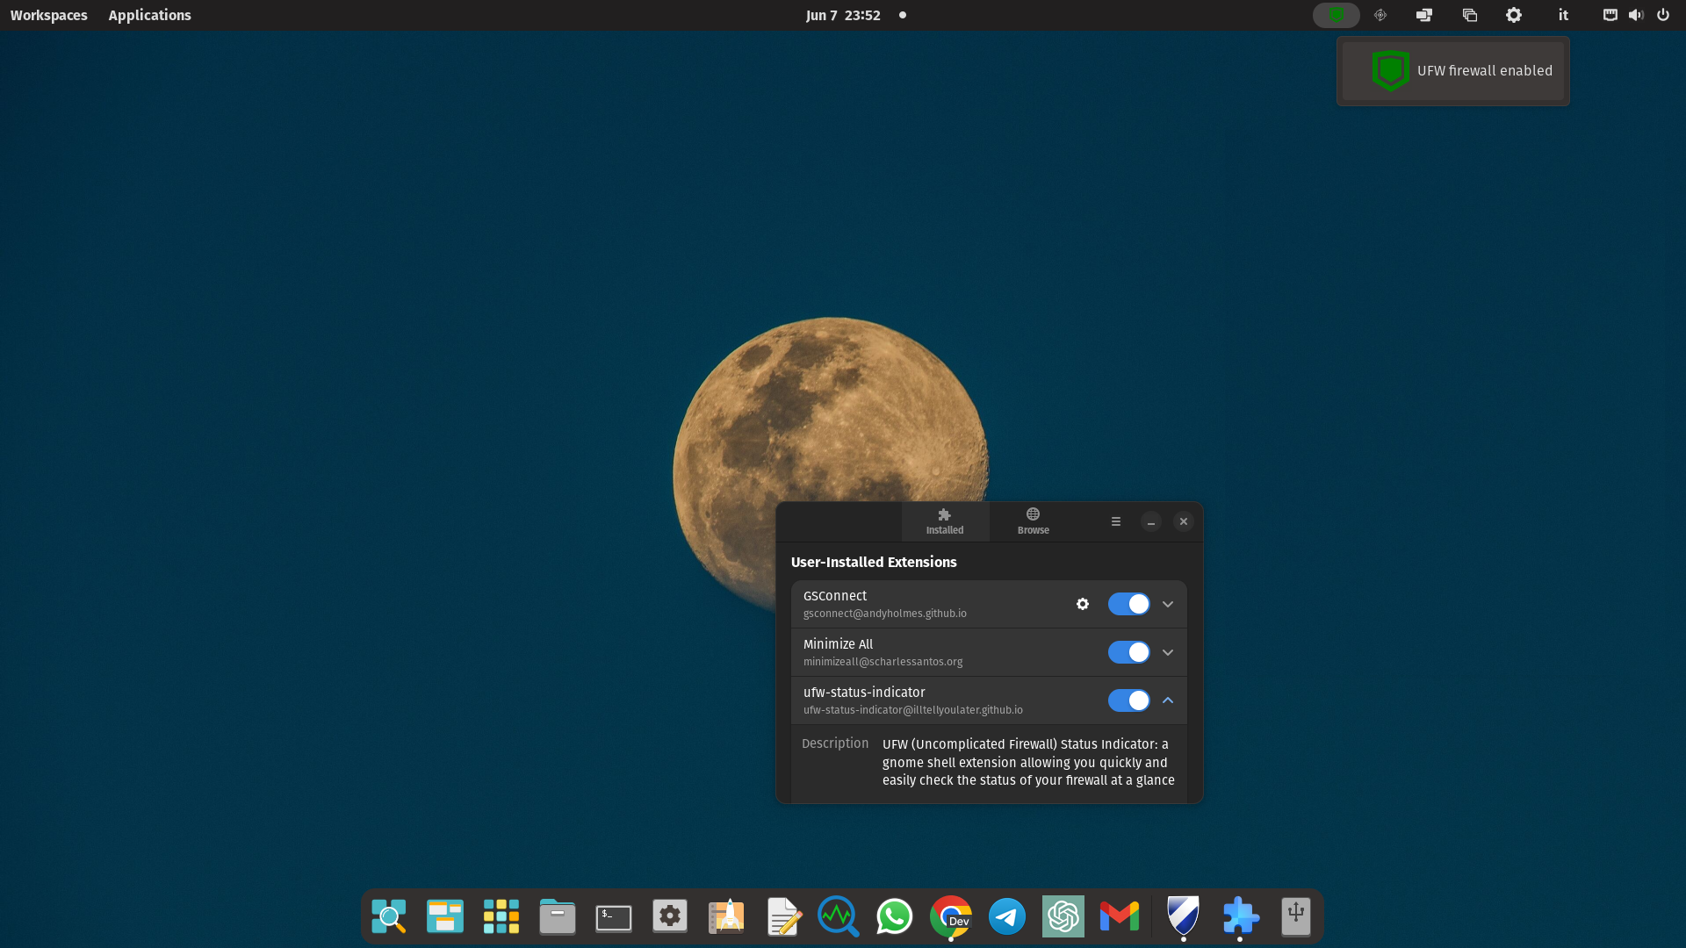Open the terminal from the dock

[613, 916]
